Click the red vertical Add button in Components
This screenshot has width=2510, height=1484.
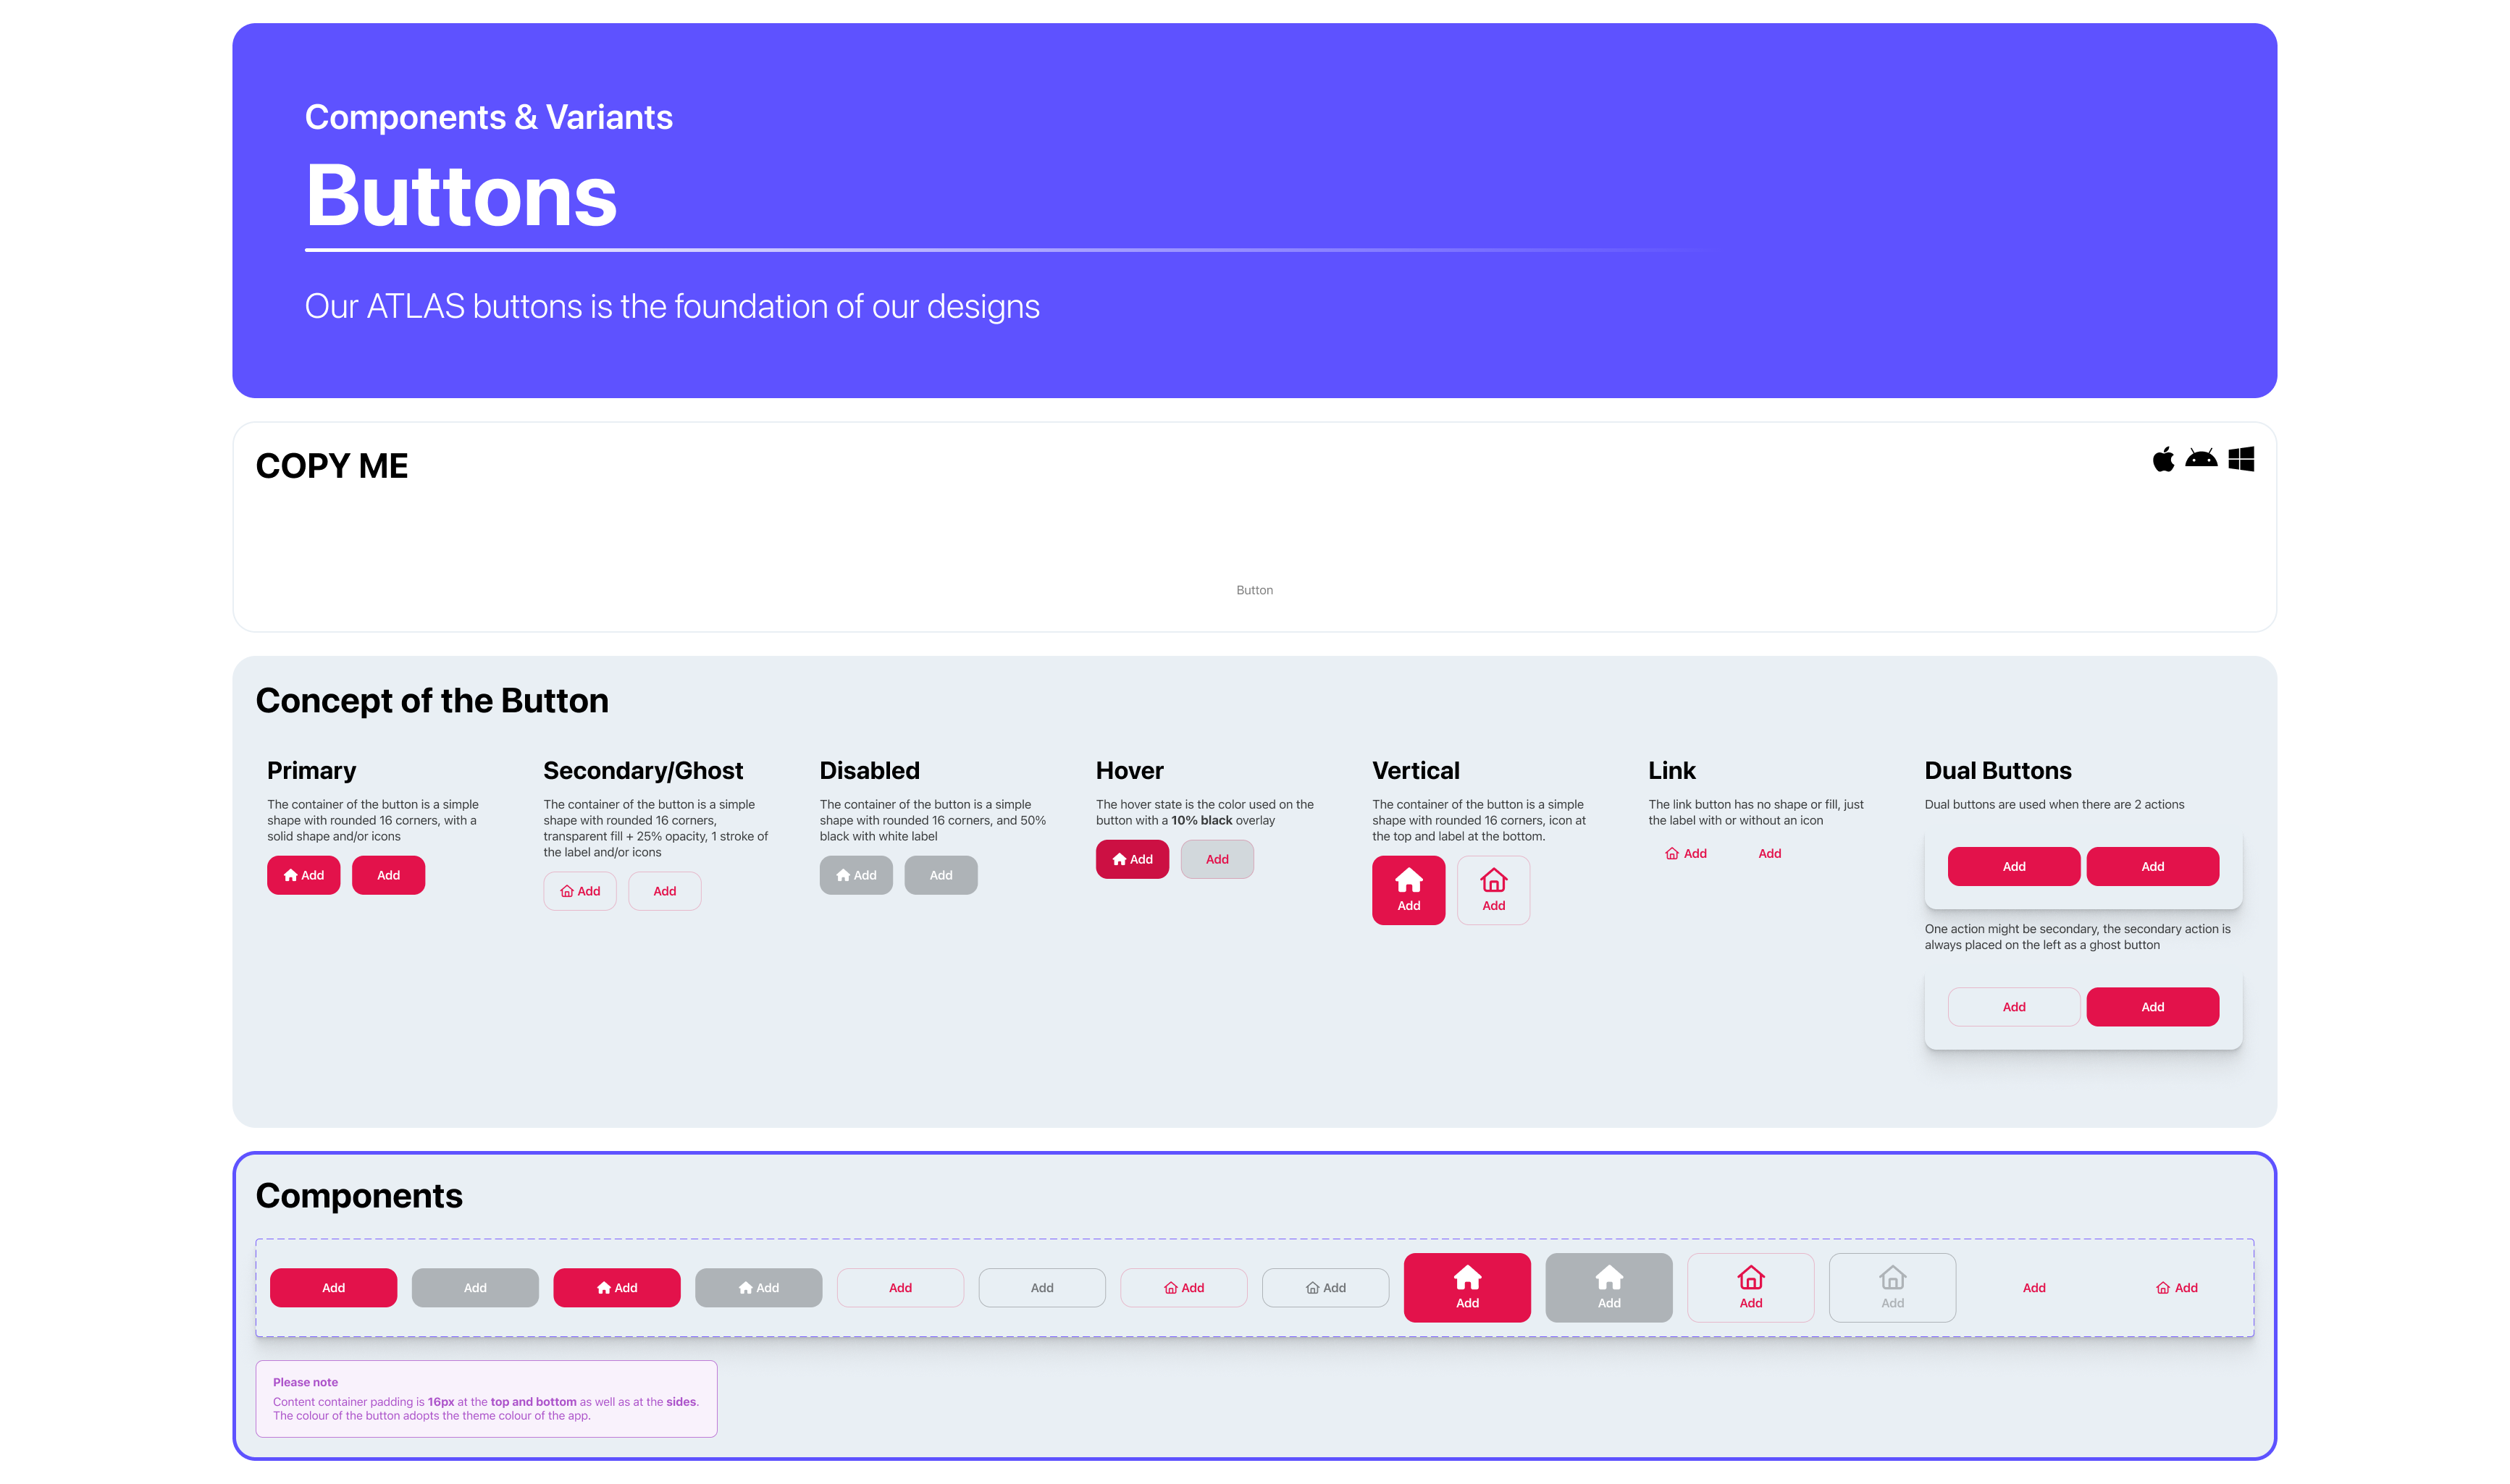pyautogui.click(x=1466, y=1287)
